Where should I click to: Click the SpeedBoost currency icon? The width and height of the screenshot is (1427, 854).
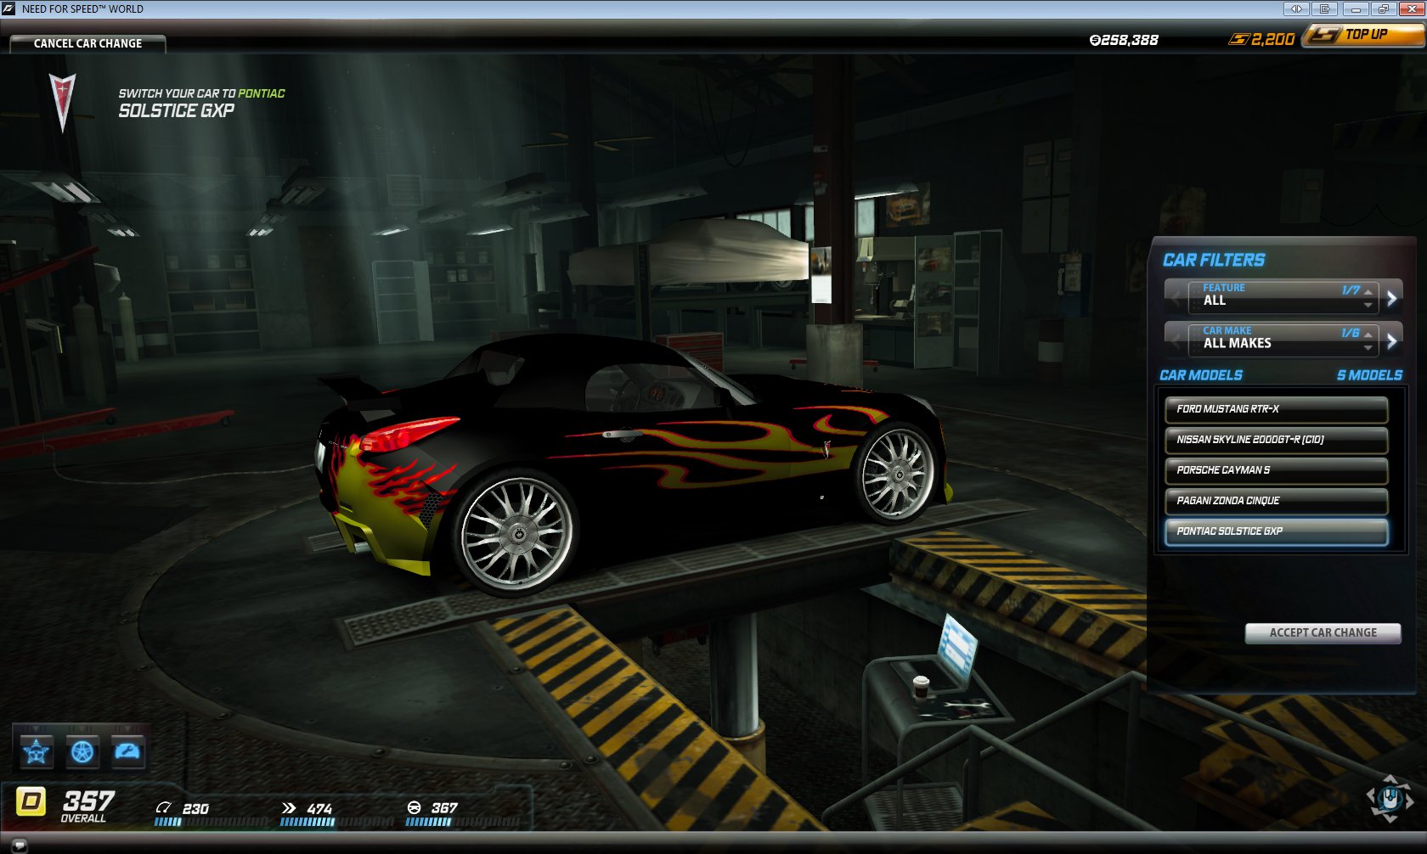coord(1239,39)
